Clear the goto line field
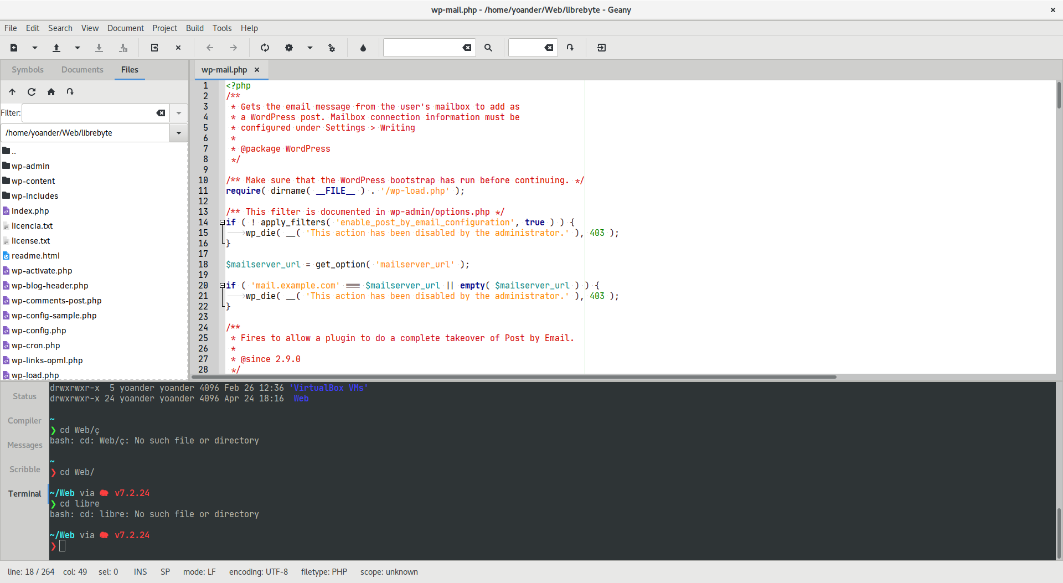1063x583 pixels. tap(549, 48)
